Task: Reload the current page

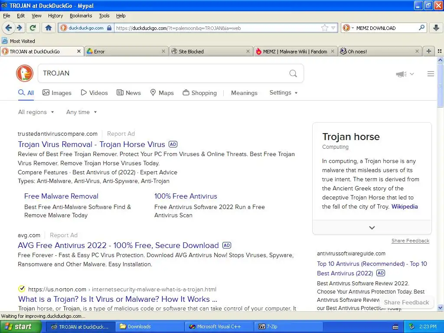Action: [33, 28]
